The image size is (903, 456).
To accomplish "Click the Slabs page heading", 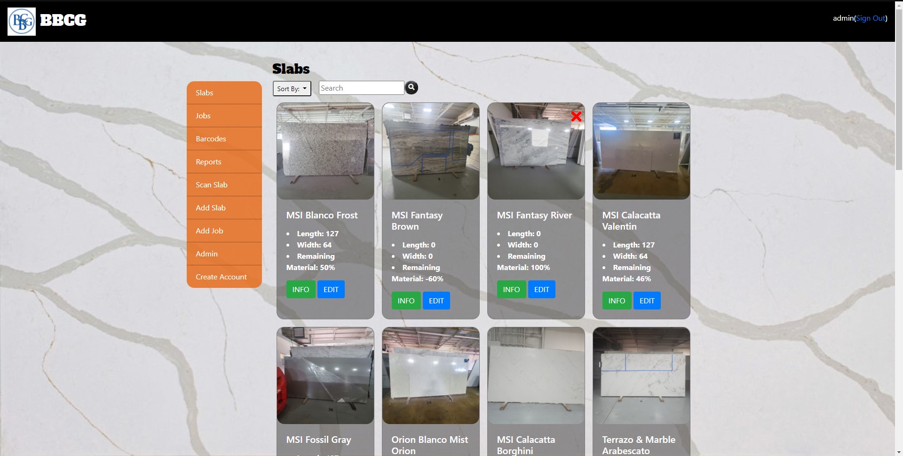I will point(291,69).
